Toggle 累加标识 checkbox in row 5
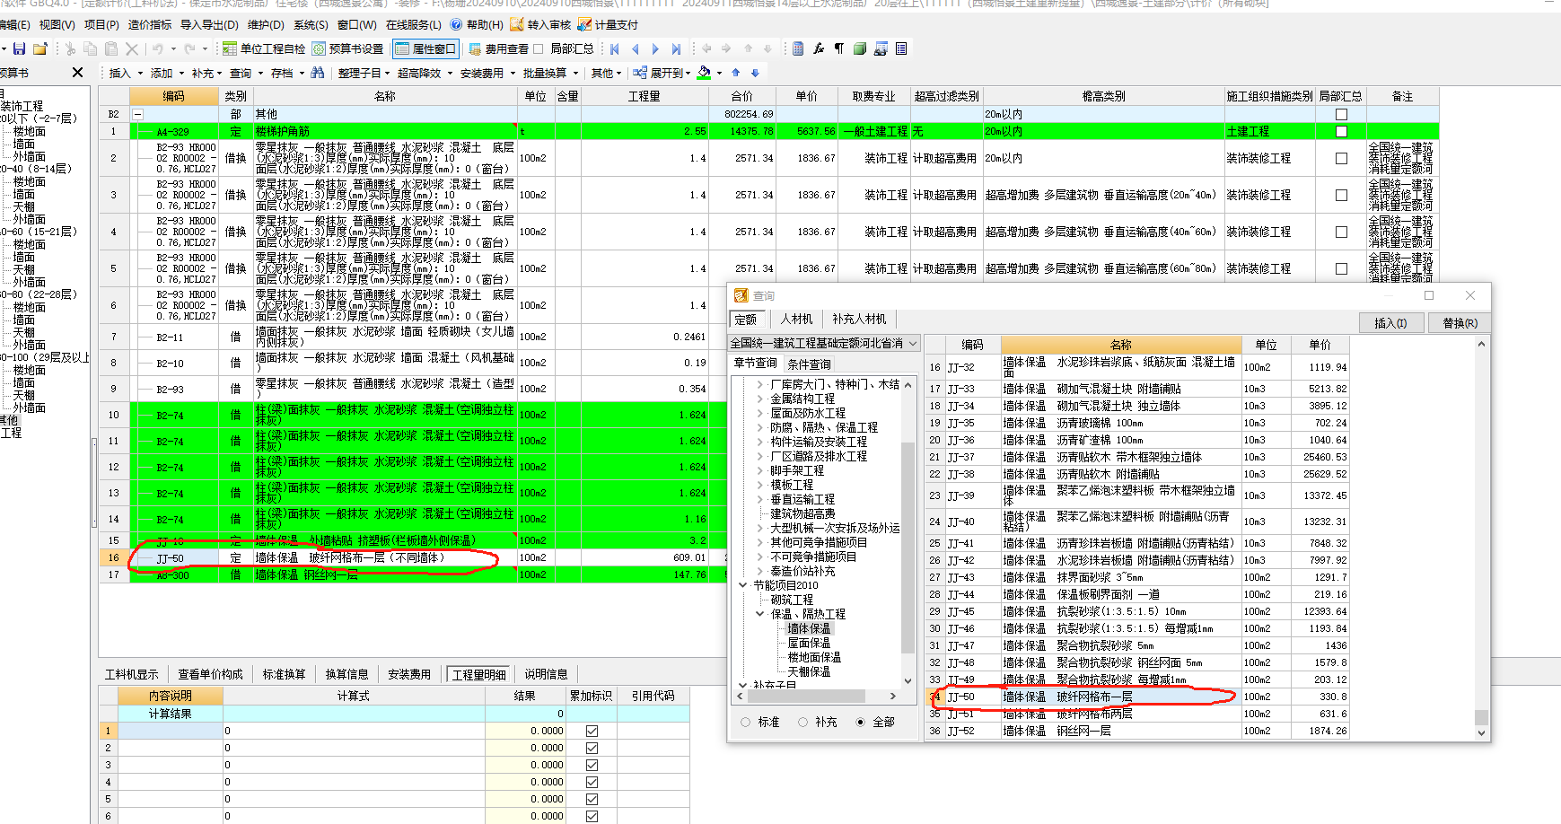The image size is (1561, 824). point(592,799)
